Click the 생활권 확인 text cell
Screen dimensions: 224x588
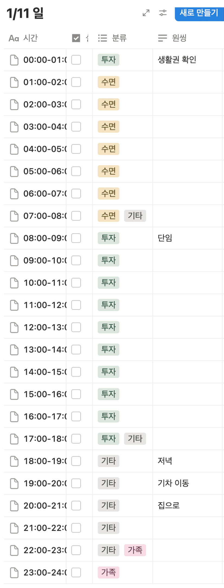(177, 60)
